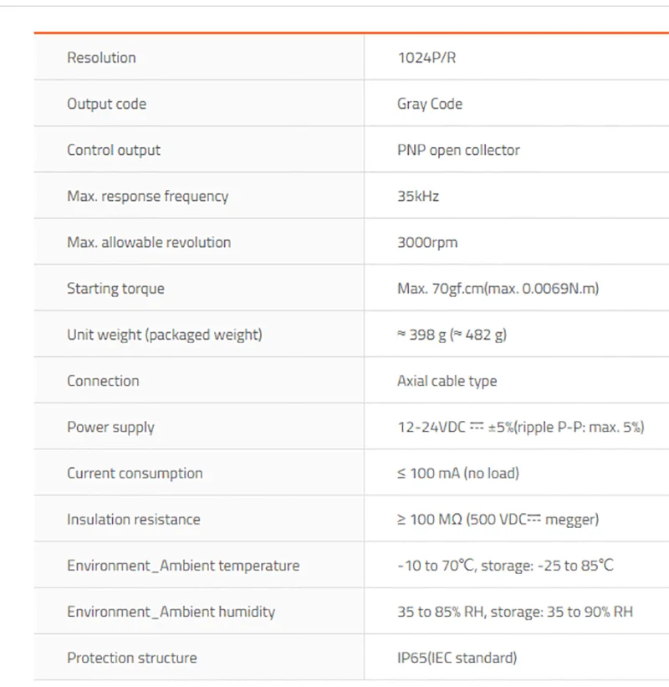Select the Gray Code value cell
Screen dimensions: 669x687
(430, 104)
